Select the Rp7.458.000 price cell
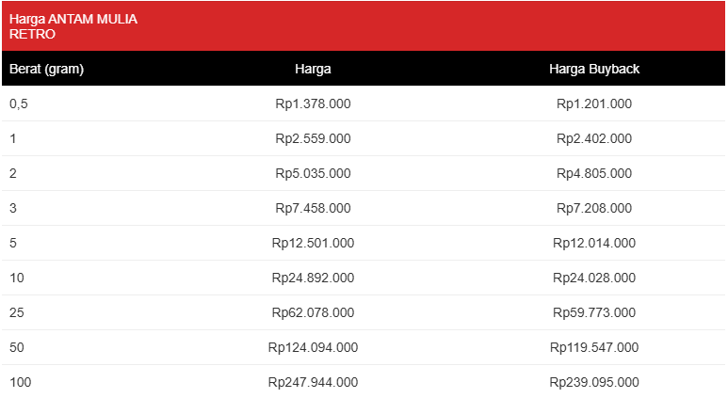This screenshot has width=728, height=414. coord(313,208)
